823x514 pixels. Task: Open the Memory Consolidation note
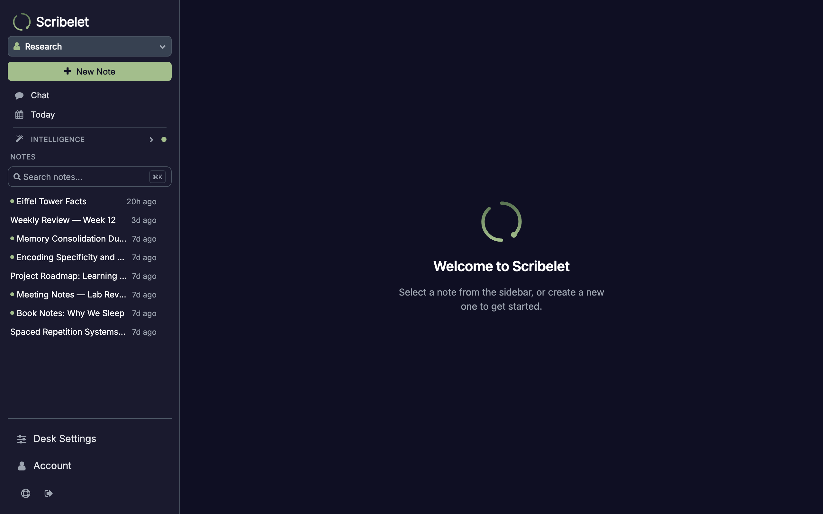83,239
